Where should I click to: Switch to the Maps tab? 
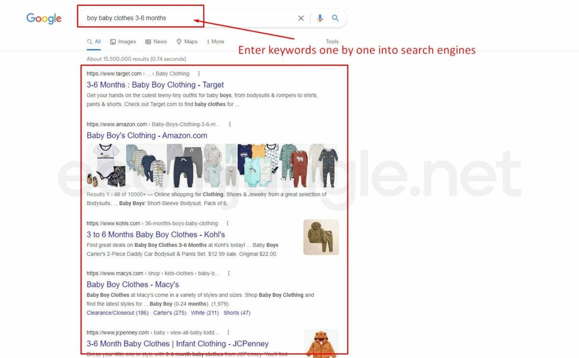click(187, 41)
